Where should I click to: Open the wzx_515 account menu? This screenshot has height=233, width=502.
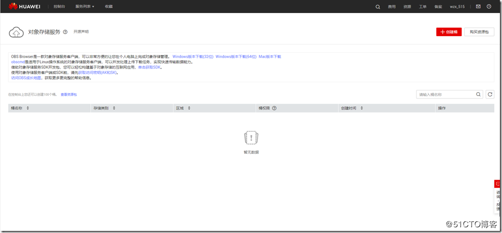pos(457,7)
